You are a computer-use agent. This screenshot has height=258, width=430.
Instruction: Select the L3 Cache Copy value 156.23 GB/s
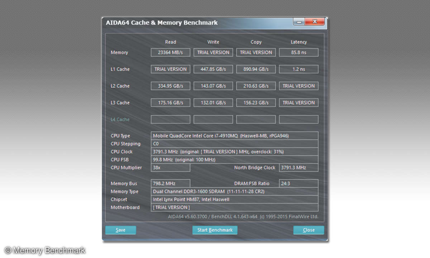(x=256, y=102)
